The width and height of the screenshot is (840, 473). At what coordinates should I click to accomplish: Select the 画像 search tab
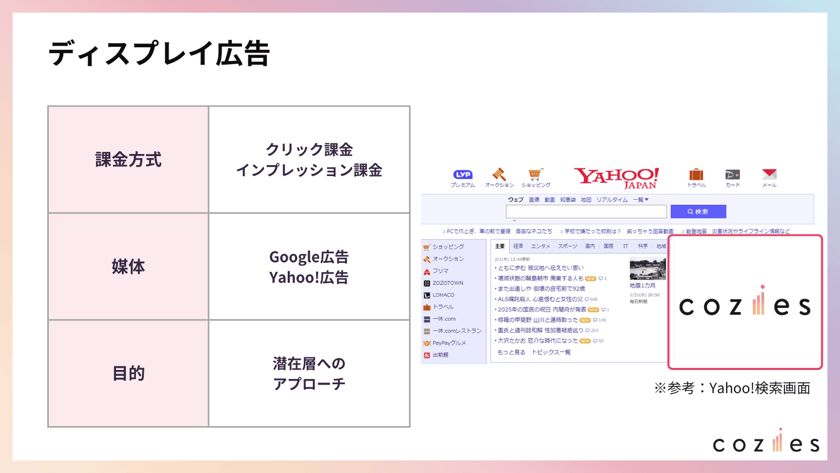point(534,200)
